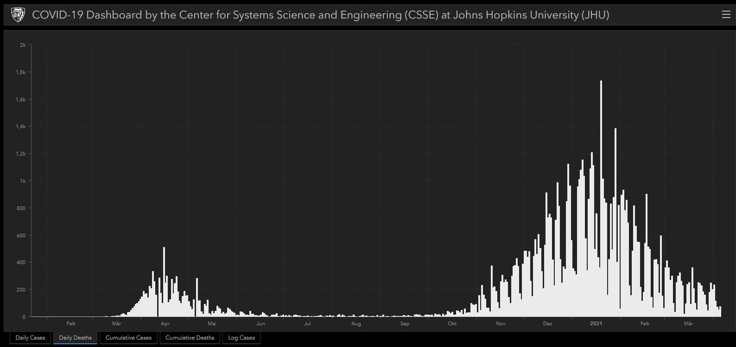
Task: Click the 2k label on the y-axis
Action: point(23,45)
